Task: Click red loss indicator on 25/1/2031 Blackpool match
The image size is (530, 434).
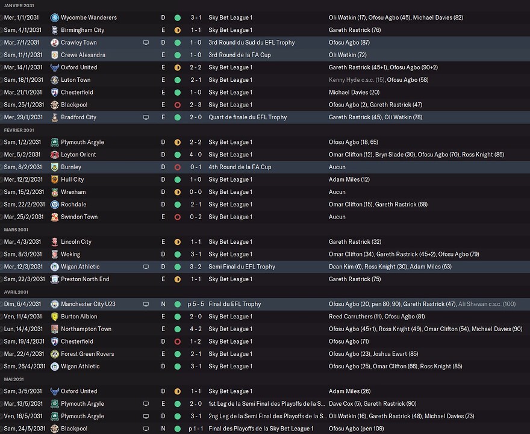Action: [x=178, y=105]
